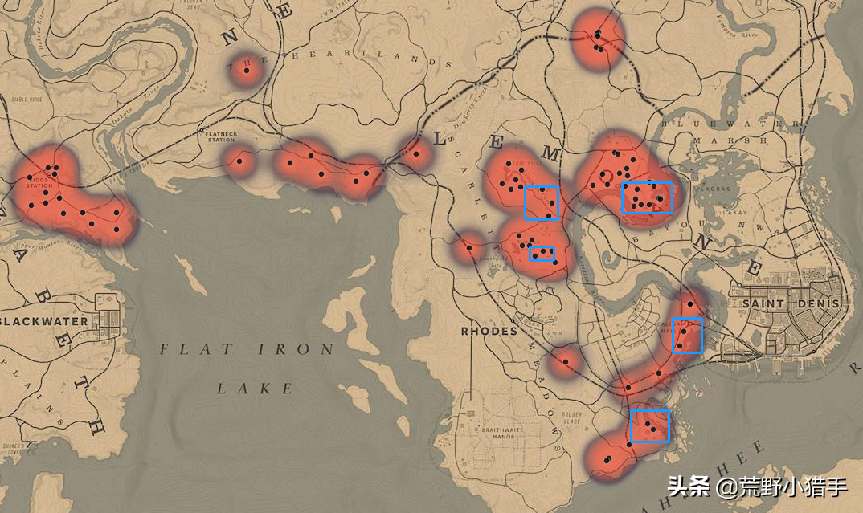Click the Twin Stack label at top
This screenshot has height=513, width=863.
coord(333,10)
